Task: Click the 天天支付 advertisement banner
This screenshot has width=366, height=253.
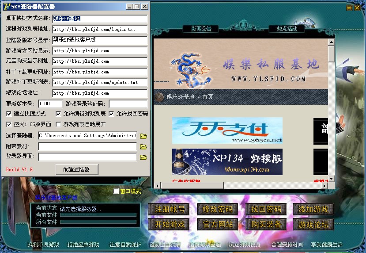Action: point(227,130)
